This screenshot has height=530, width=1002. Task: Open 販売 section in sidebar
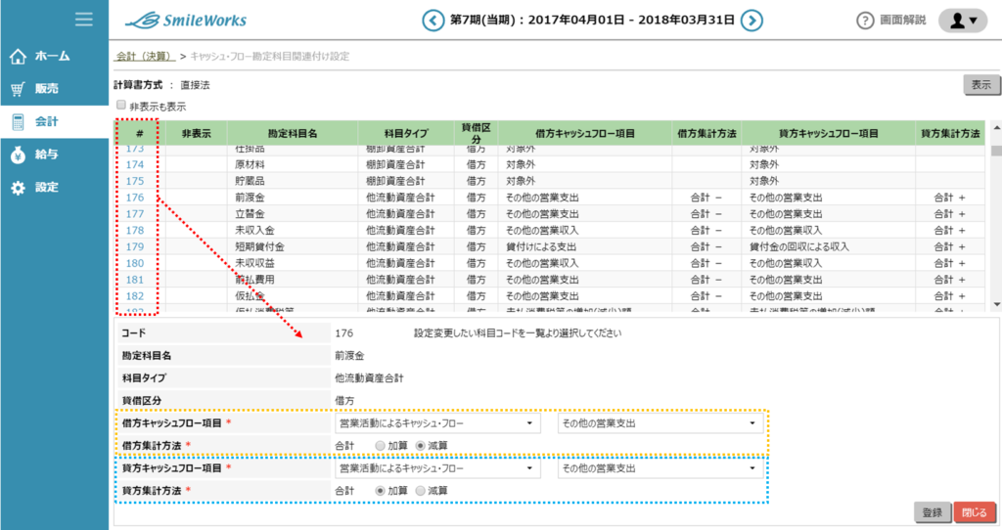tap(46, 89)
